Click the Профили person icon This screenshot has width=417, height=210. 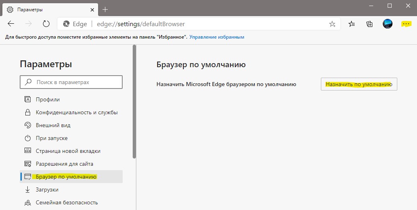[27, 99]
